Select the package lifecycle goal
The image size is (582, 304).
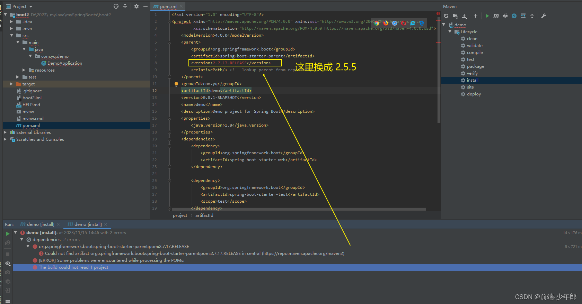475,66
